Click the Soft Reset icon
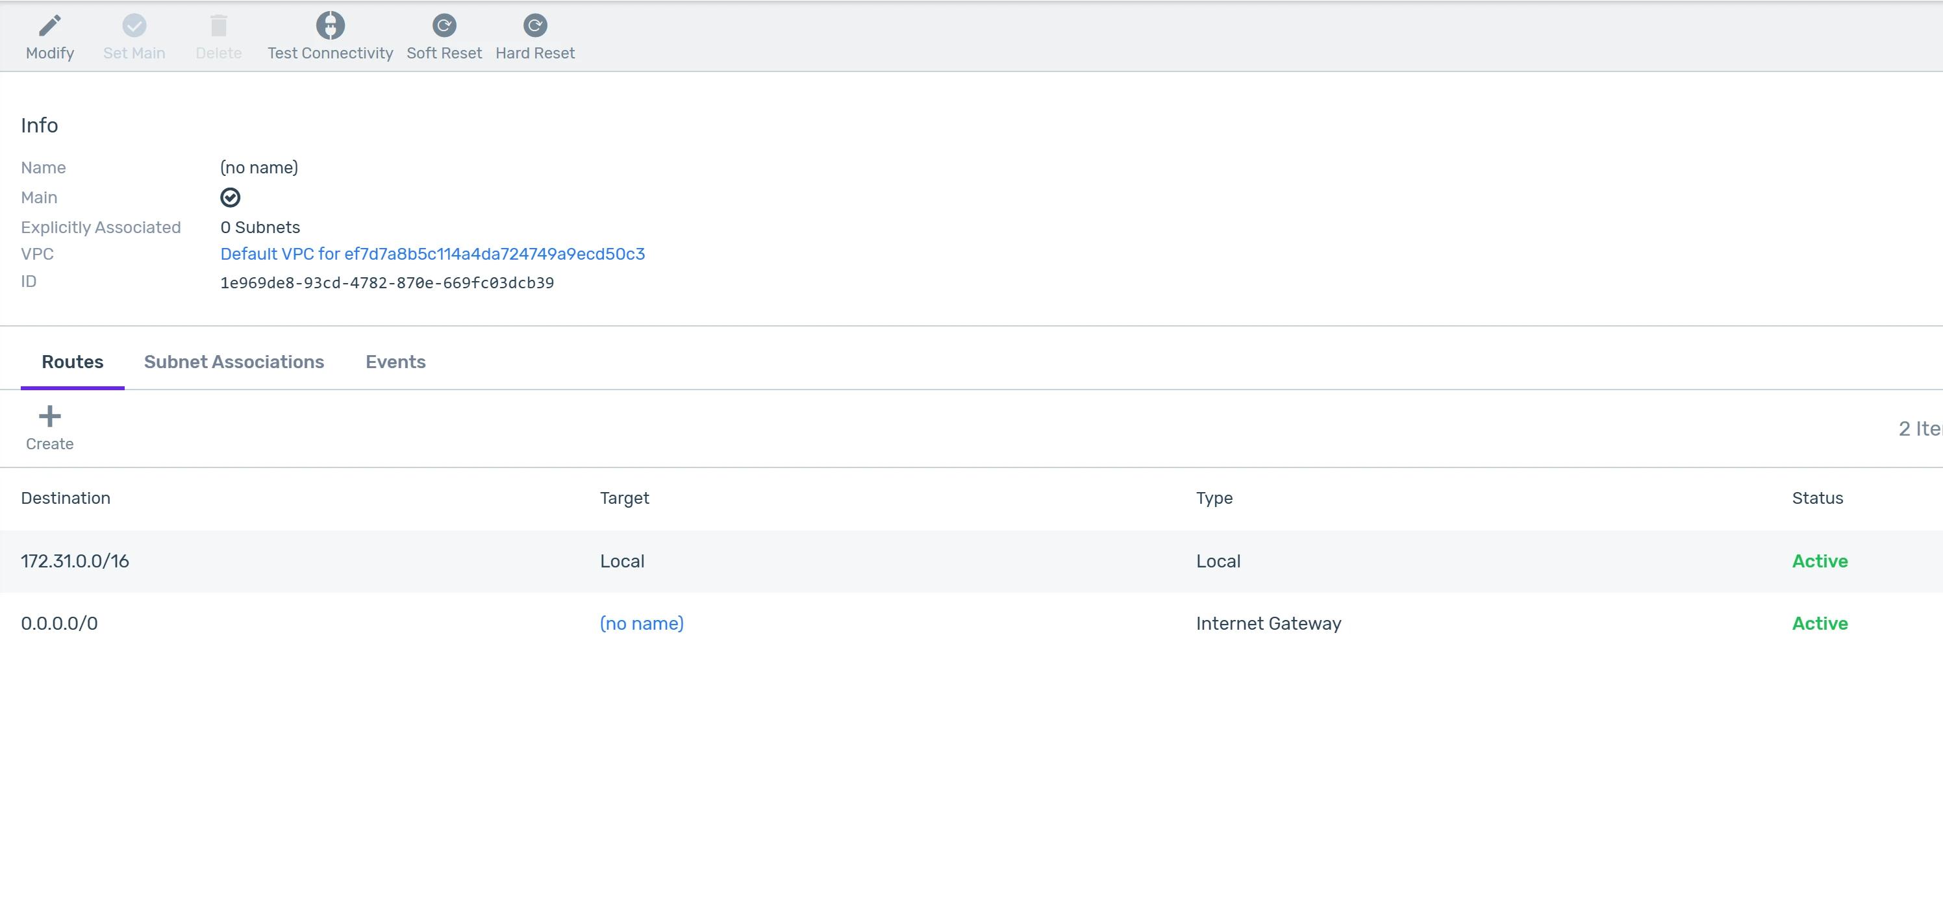 [x=444, y=26]
